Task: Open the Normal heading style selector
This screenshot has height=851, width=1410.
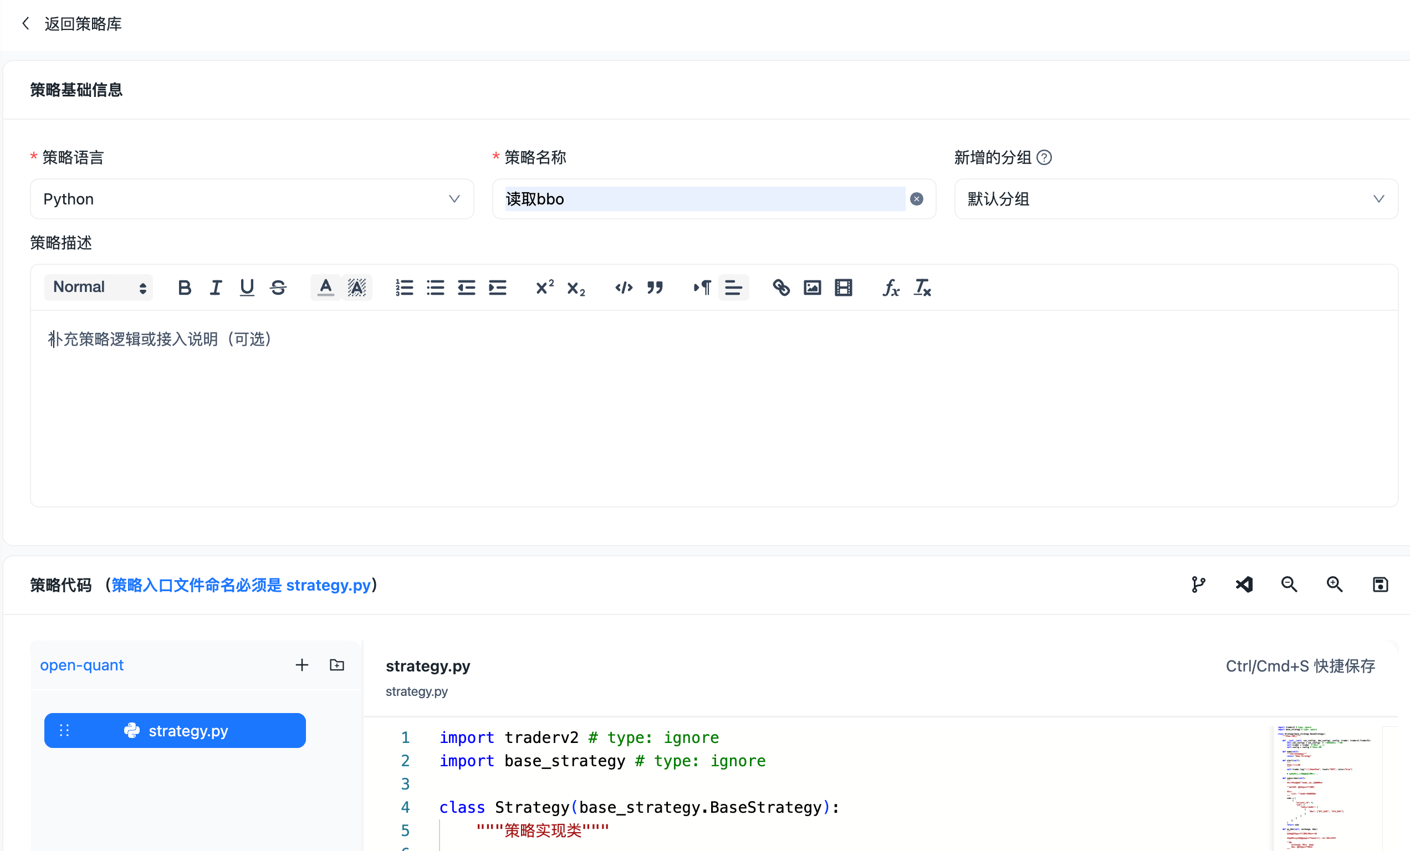Action: [x=99, y=287]
